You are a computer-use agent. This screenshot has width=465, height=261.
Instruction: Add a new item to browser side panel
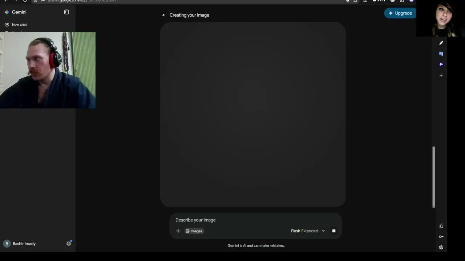(441, 75)
